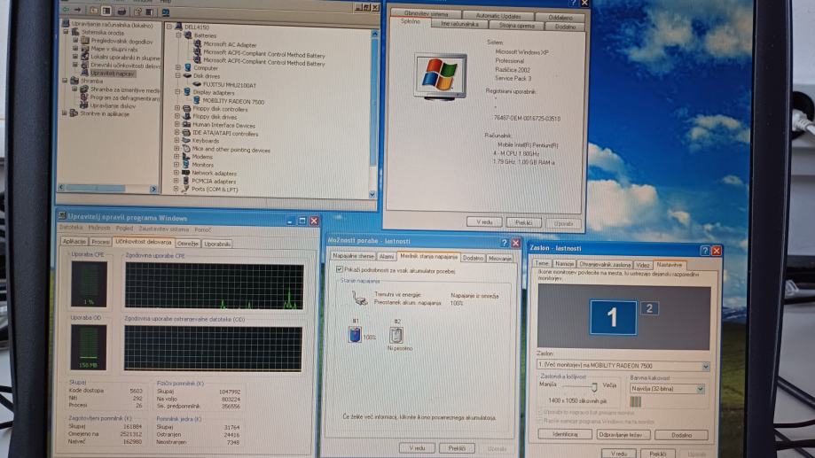Click Prekliči in System Properties window
815x458 pixels.
coord(524,222)
